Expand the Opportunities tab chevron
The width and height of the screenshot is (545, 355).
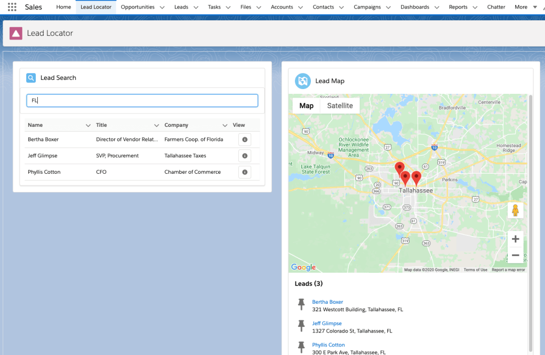point(162,7)
